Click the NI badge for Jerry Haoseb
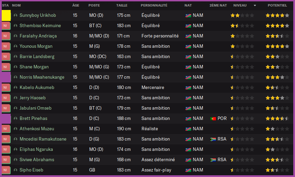This screenshot has width=295, height=177. 6,98
